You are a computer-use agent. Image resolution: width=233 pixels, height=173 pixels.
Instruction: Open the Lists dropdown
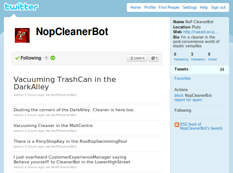[x=137, y=58]
